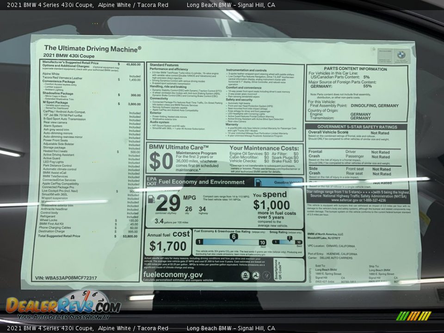Click 'BMW of North America, LLC' text

click(x=325, y=234)
